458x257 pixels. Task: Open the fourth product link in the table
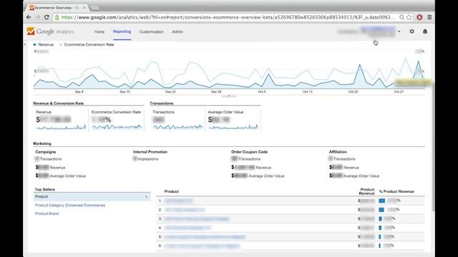pos(187,228)
